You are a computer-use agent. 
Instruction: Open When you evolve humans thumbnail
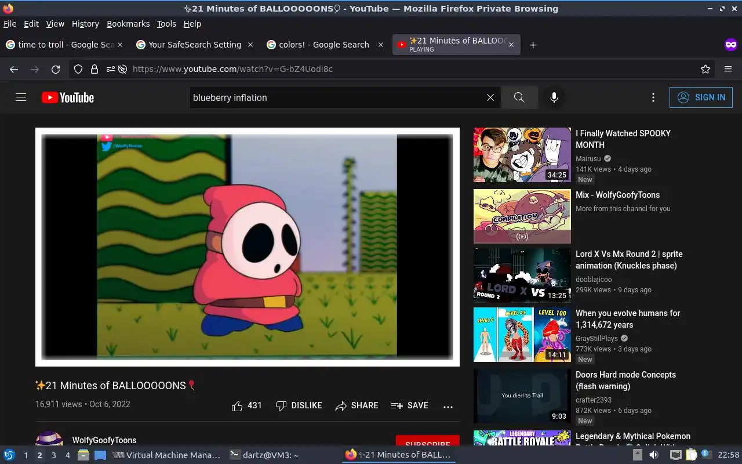click(x=522, y=335)
